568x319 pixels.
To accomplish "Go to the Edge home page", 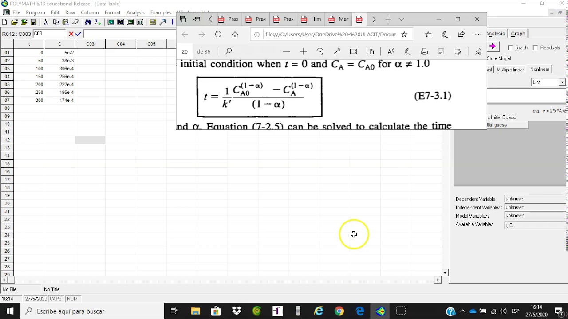I will (235, 34).
